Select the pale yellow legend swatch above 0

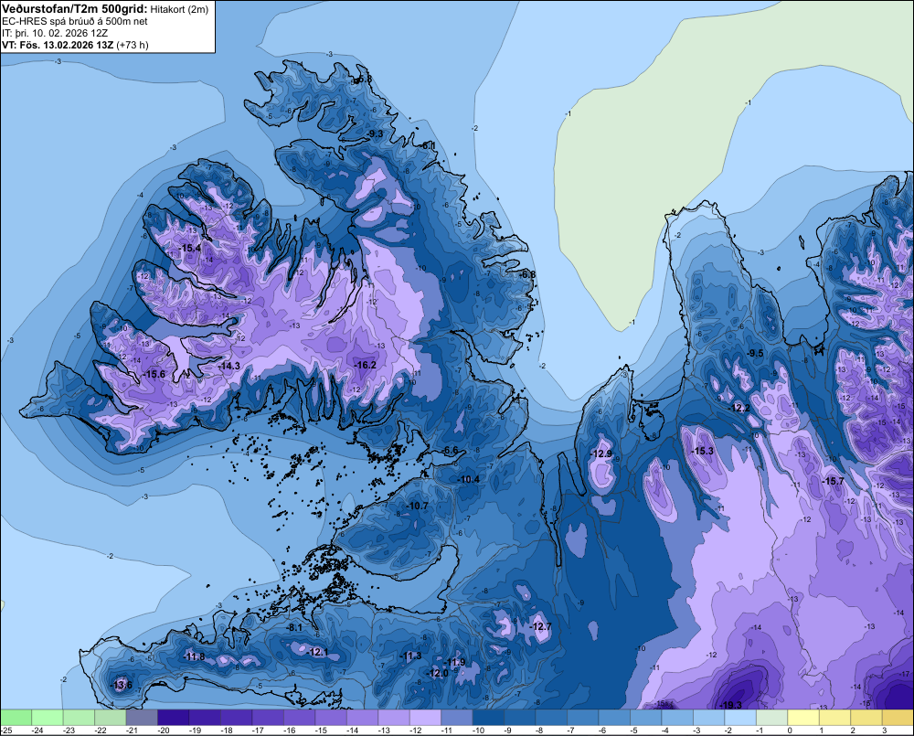(803, 717)
